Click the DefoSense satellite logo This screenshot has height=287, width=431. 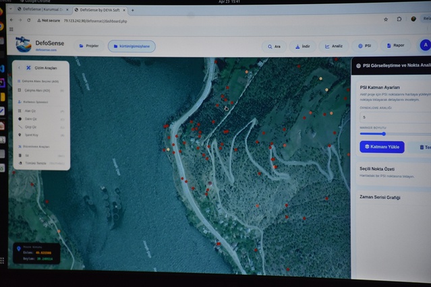[x=24, y=44]
